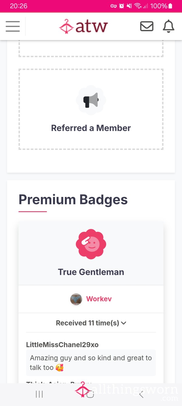Tap the Android back arrow icon
Image resolution: width=182 pixels, height=406 pixels.
click(x=141, y=394)
